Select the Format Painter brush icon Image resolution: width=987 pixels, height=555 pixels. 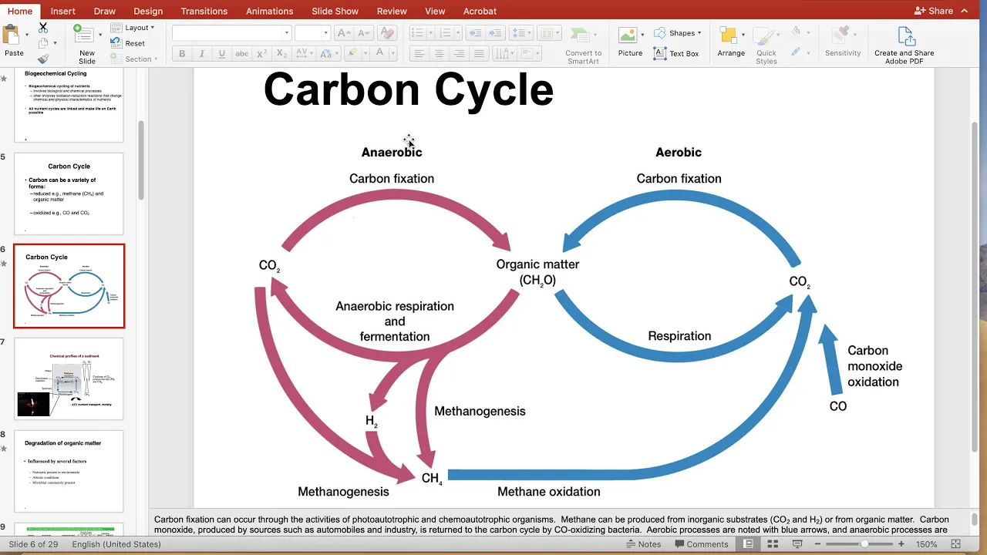point(43,59)
